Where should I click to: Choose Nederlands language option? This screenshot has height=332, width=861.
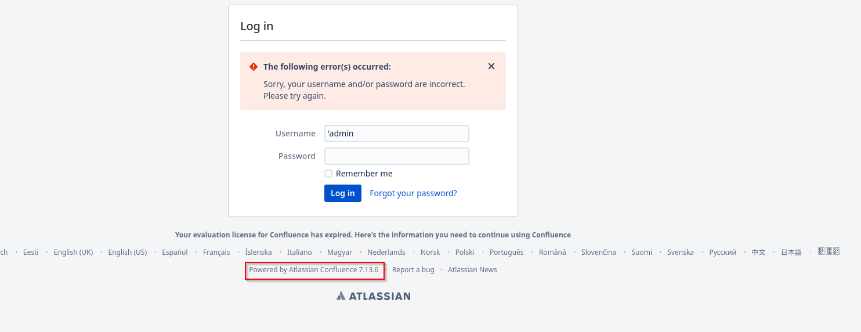[x=386, y=252]
